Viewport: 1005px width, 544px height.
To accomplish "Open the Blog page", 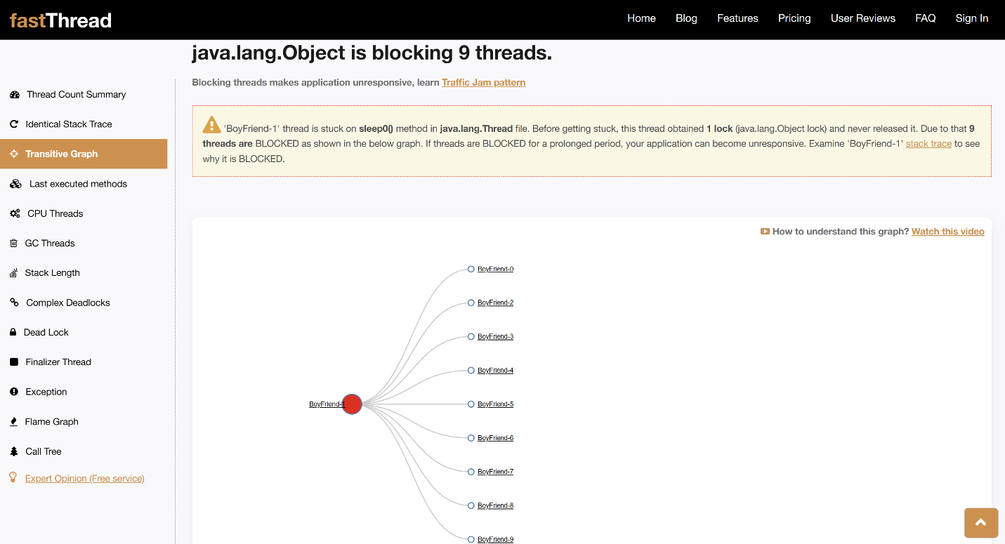I will 686,18.
